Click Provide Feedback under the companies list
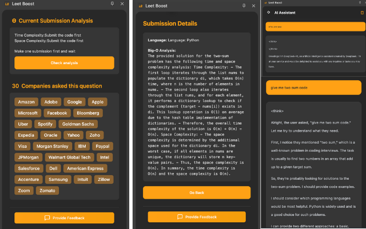This screenshot has width=366, height=229. [64, 218]
